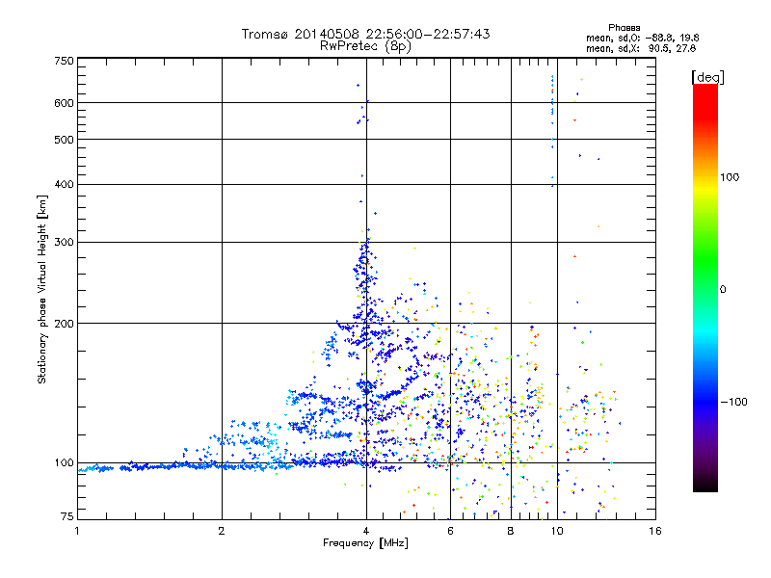Click the y-axis tick label '750'

[x=64, y=61]
